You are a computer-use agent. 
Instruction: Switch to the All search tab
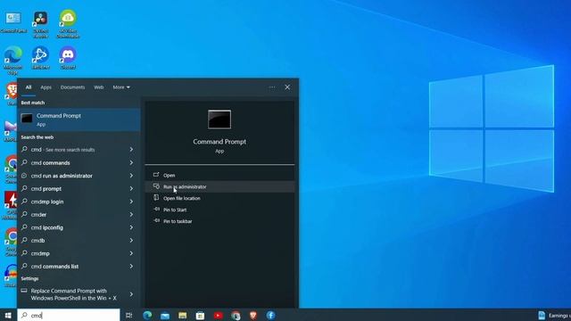click(29, 87)
